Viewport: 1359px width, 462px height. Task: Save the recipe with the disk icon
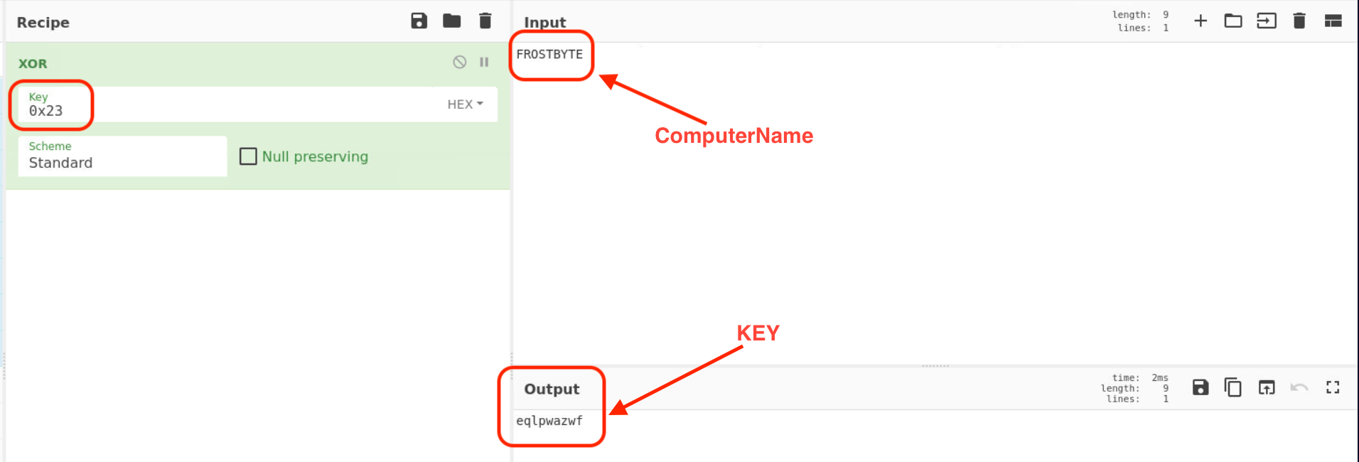point(419,21)
